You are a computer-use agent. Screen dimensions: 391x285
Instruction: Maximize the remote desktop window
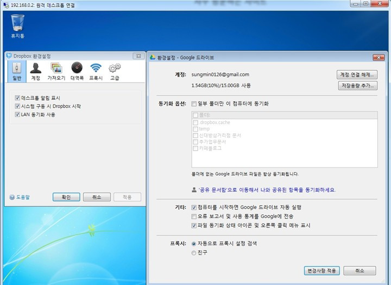(365, 4)
